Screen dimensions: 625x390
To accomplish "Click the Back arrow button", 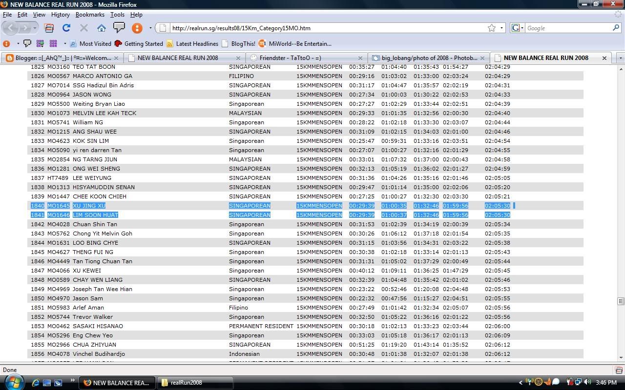I will 10,28.
